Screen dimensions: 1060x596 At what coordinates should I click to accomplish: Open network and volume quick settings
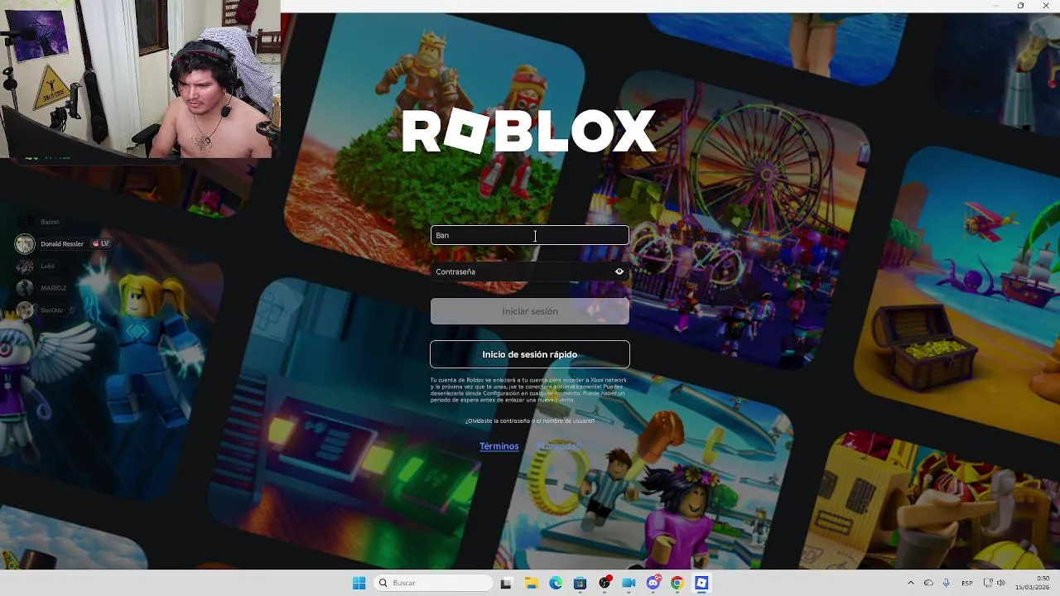pos(994,583)
